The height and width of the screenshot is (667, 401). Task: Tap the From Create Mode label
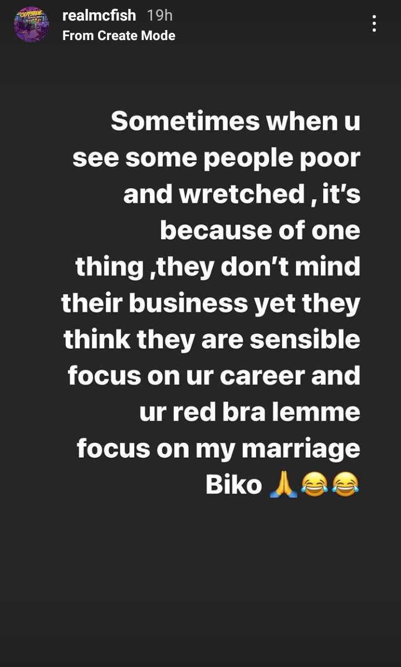coord(119,35)
